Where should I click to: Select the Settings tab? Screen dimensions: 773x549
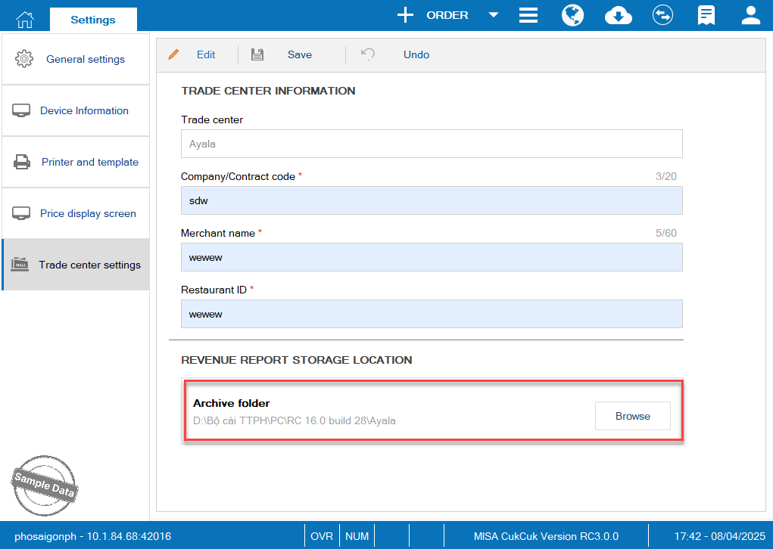click(93, 20)
